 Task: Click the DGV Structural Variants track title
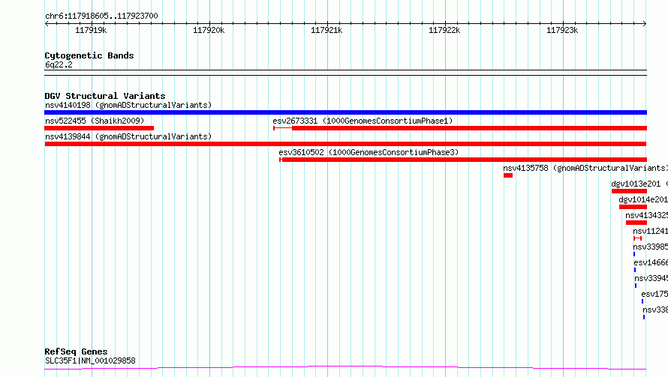point(105,96)
